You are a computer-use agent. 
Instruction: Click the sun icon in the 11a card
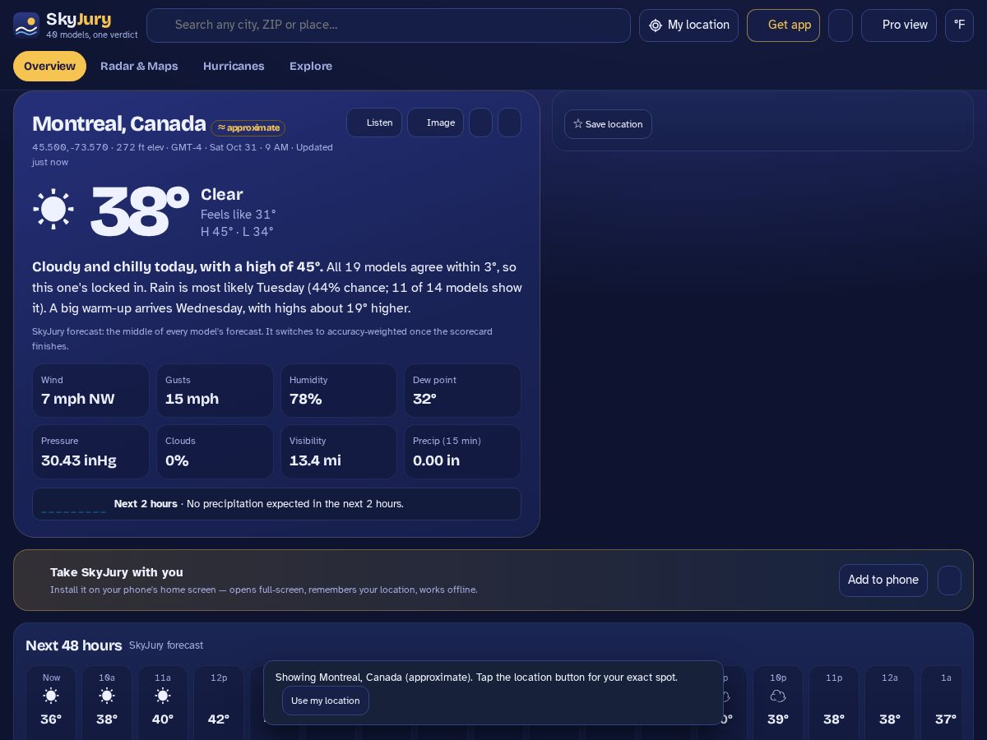(x=163, y=696)
